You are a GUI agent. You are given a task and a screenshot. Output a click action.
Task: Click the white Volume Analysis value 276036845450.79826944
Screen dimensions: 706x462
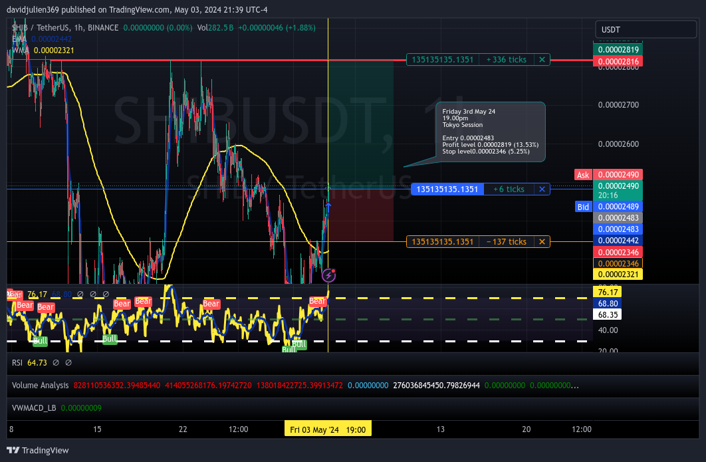(x=436, y=386)
